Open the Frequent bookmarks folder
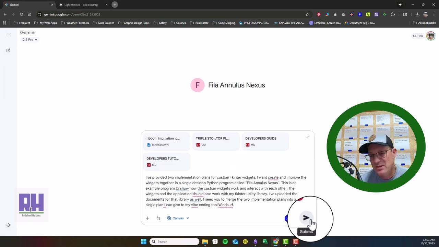Viewport: 439px width, 247px height. pos(22,23)
